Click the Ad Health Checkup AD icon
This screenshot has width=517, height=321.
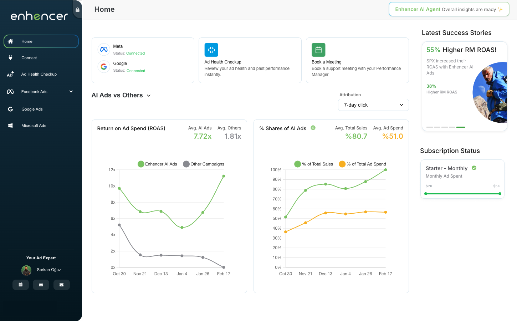tap(10, 74)
